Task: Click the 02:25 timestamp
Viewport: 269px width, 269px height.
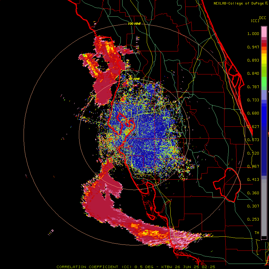Action: 208,267
